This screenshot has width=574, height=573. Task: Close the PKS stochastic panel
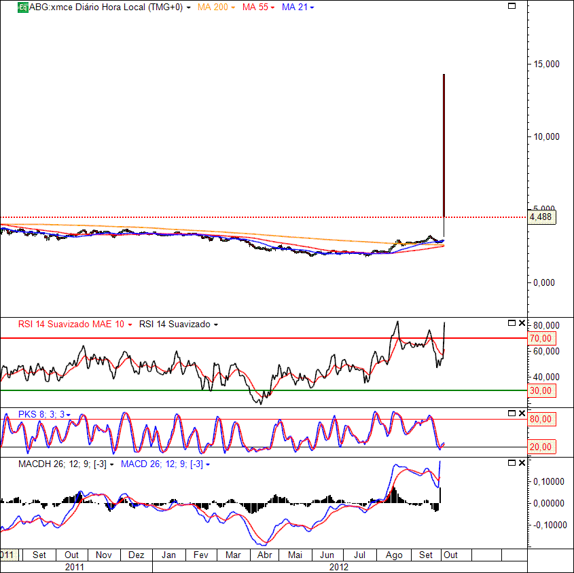tap(522, 413)
